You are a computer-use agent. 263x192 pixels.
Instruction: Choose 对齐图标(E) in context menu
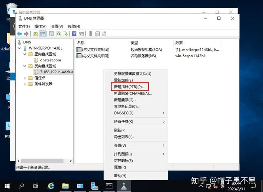(x=136, y=161)
